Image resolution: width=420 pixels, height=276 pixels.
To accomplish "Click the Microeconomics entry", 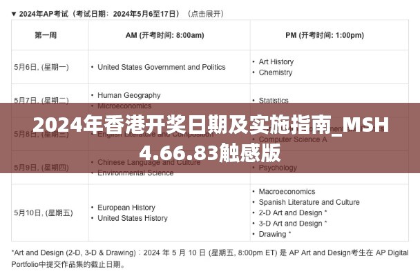I will click(x=124, y=106).
